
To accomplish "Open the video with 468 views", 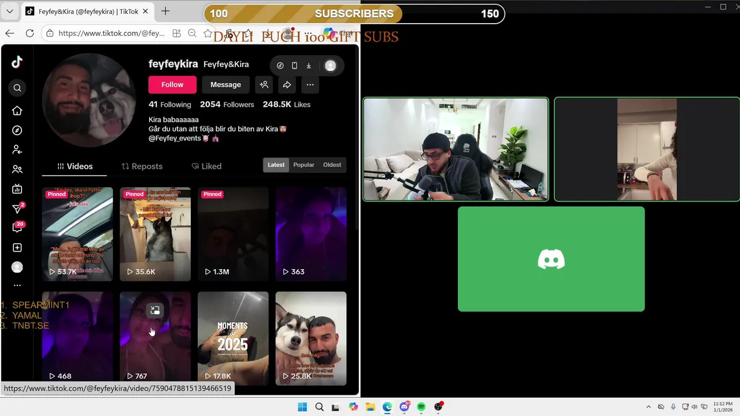I will coord(77,339).
